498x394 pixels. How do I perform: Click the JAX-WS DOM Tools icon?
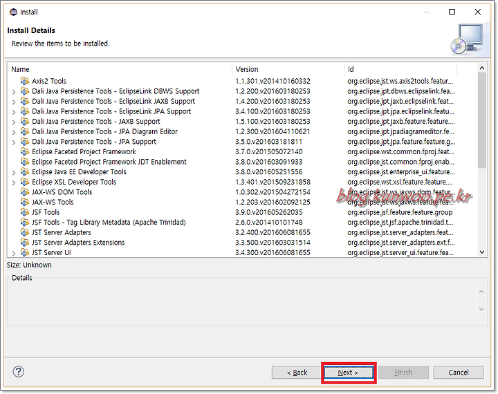click(x=25, y=192)
